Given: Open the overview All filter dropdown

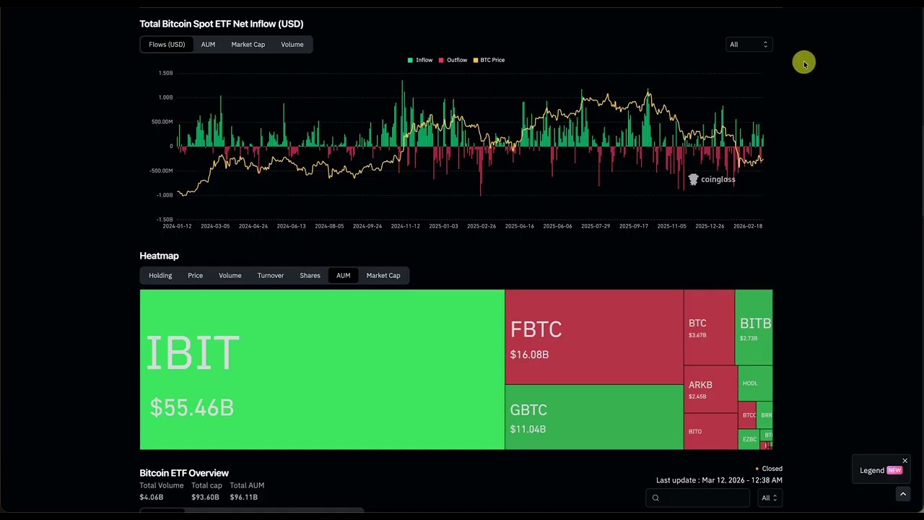Looking at the screenshot, I should 769,498.
